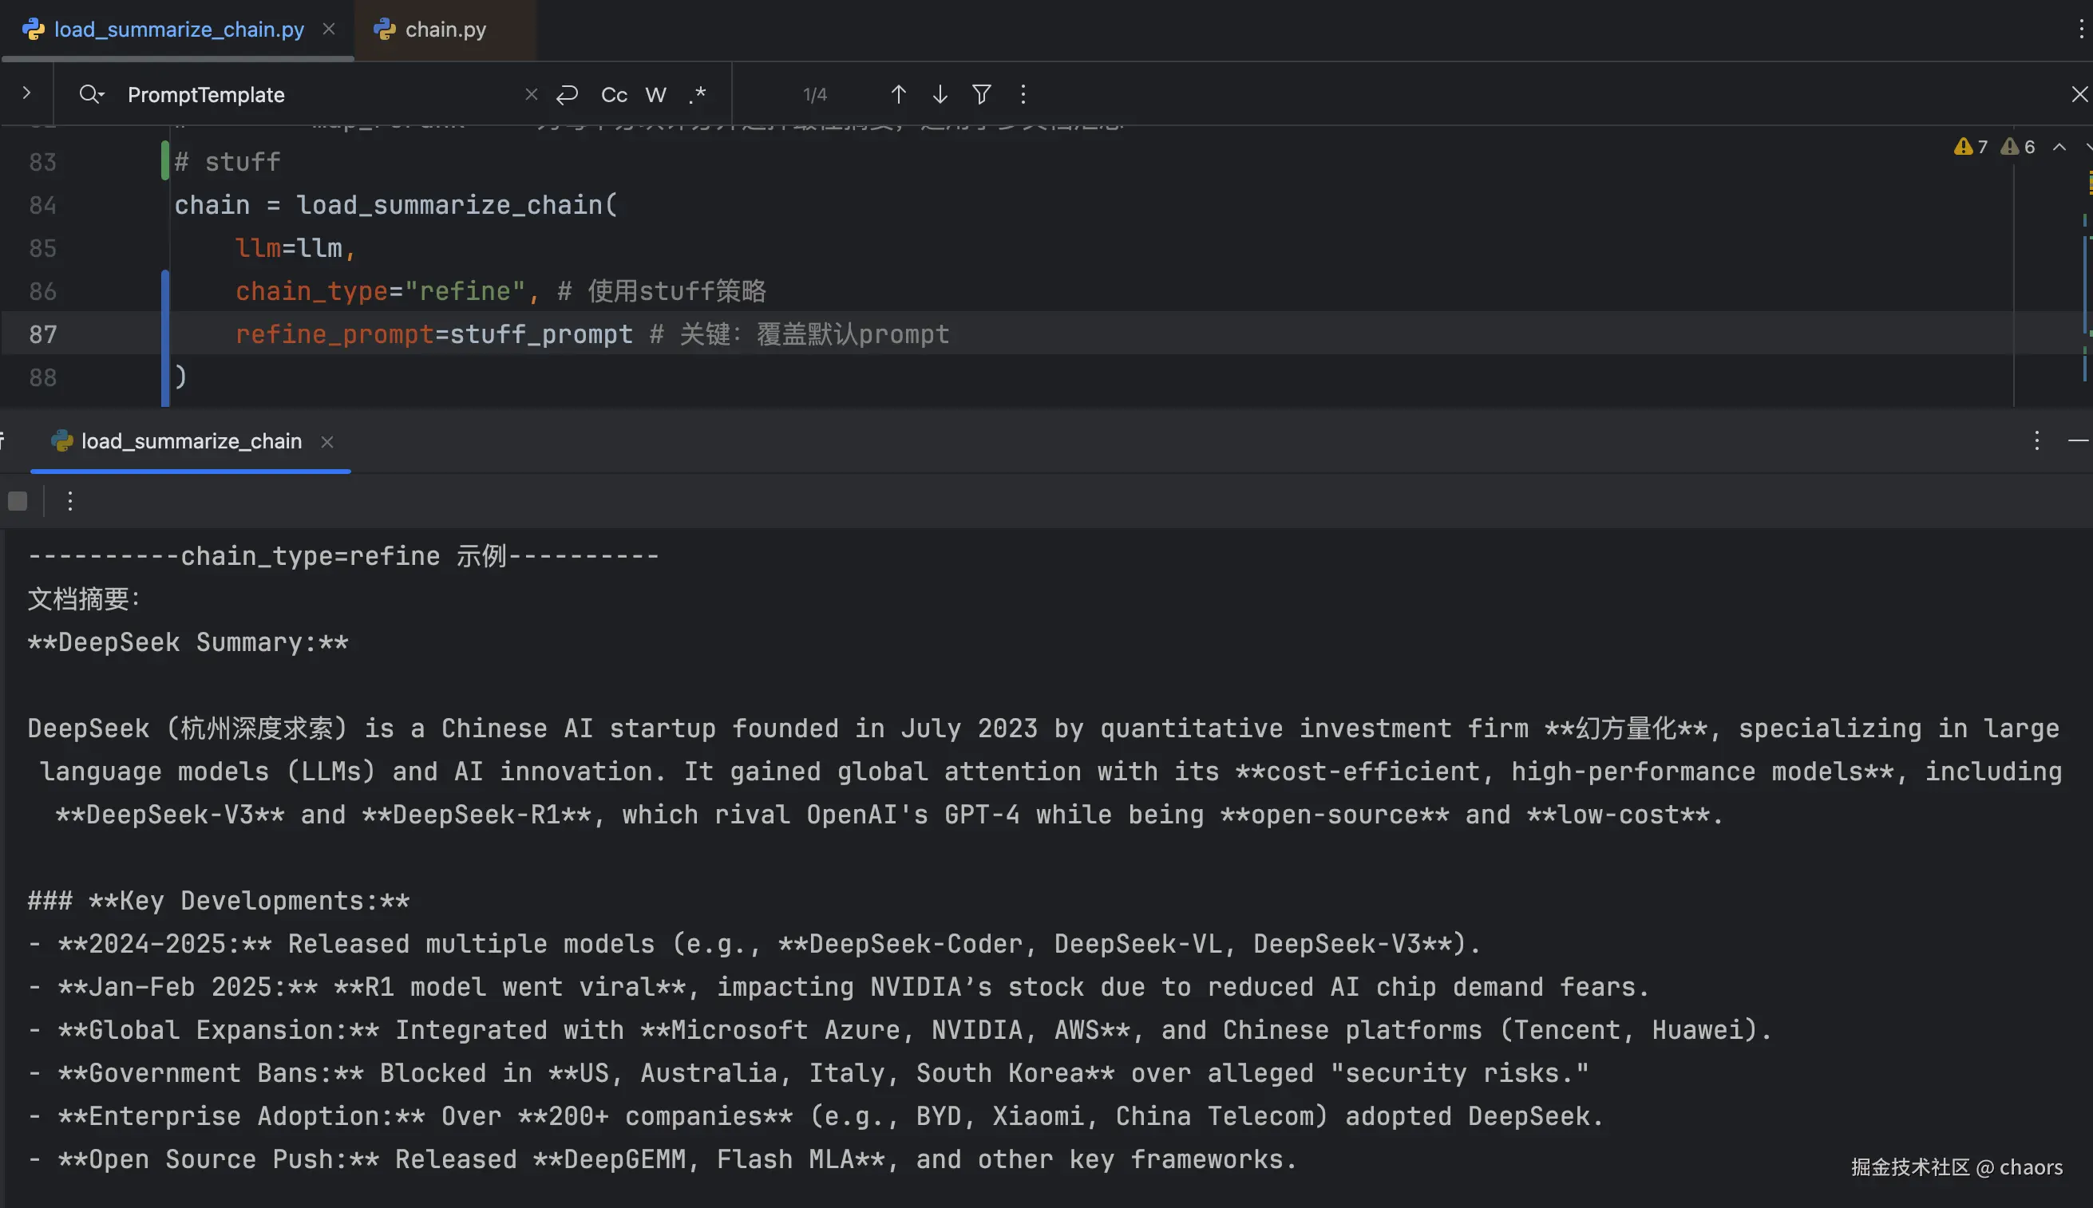Click the '**Jan-Feb 2025:**' bullet line
This screenshot has width=2093, height=1208.
(838, 987)
